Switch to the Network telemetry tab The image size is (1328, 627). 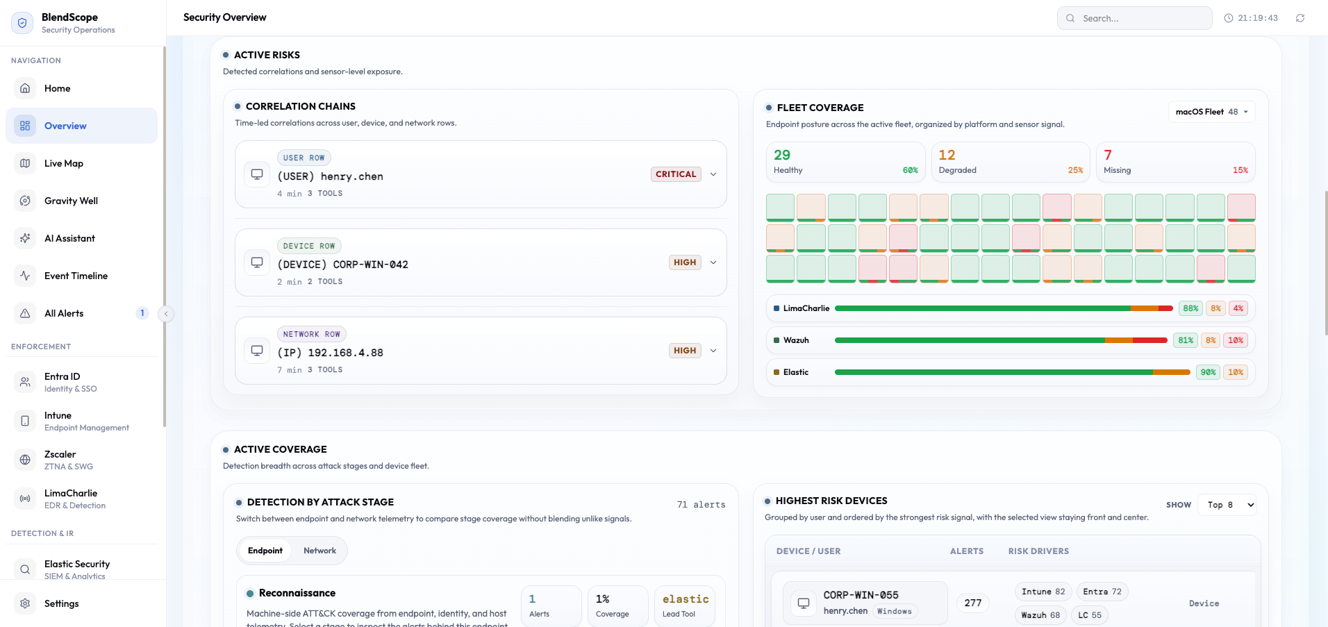pyautogui.click(x=319, y=551)
